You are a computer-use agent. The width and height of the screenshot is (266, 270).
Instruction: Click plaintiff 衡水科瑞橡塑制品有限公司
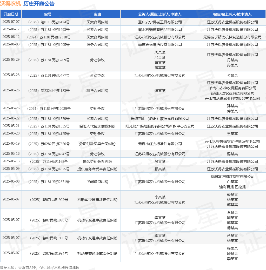coord(160,30)
